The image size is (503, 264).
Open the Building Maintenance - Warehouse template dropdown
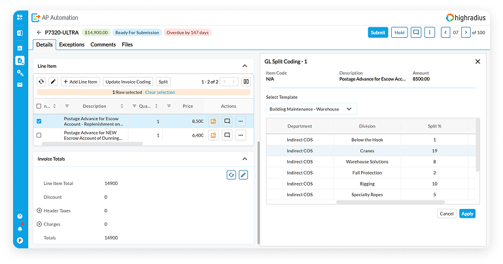[311, 109]
